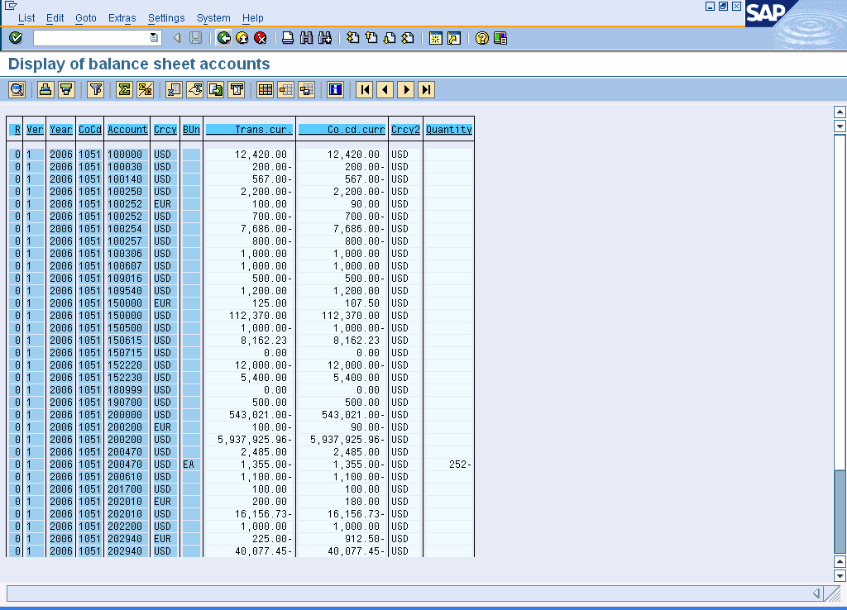The height and width of the screenshot is (610, 847).
Task: Click the top-most scroll up arrow
Action: [x=840, y=112]
